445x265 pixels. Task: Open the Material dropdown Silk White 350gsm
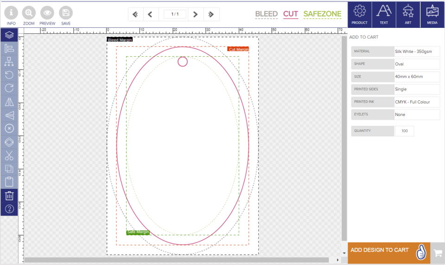tap(417, 52)
